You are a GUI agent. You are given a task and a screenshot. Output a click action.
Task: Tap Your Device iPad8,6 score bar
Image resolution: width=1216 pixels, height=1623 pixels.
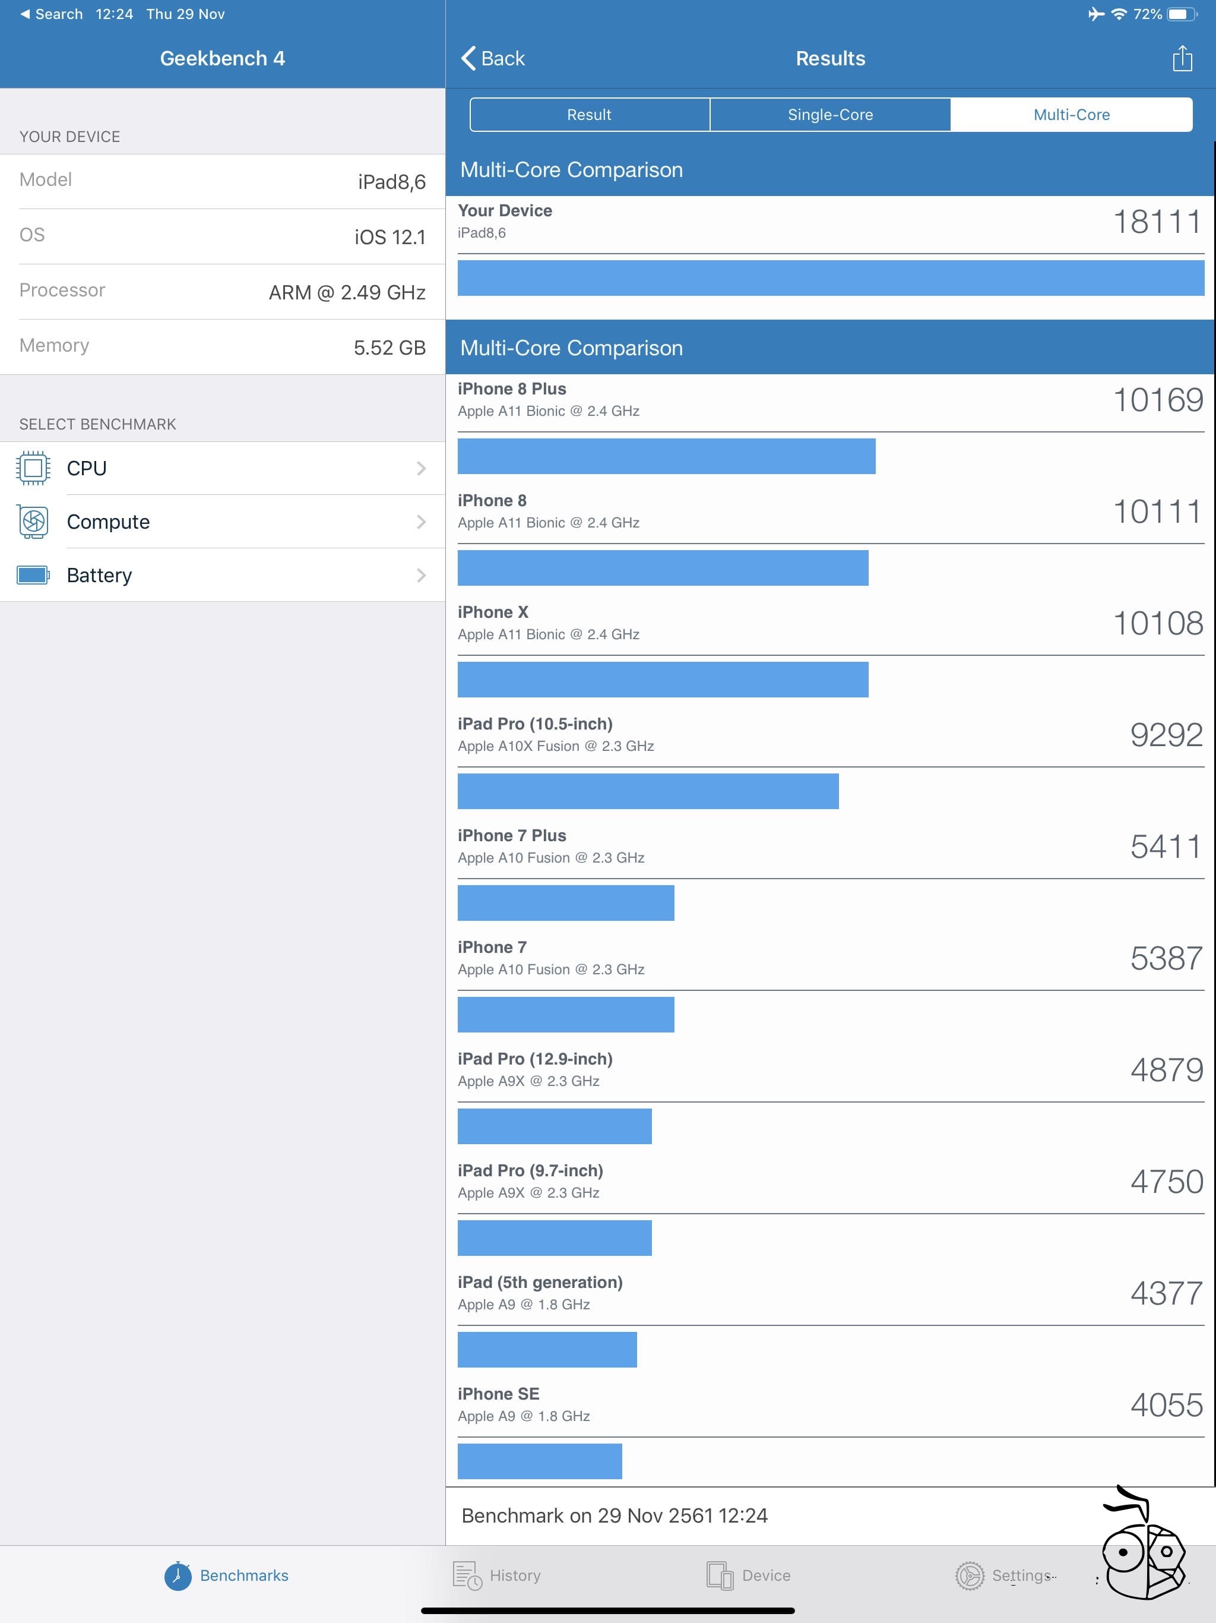(829, 242)
